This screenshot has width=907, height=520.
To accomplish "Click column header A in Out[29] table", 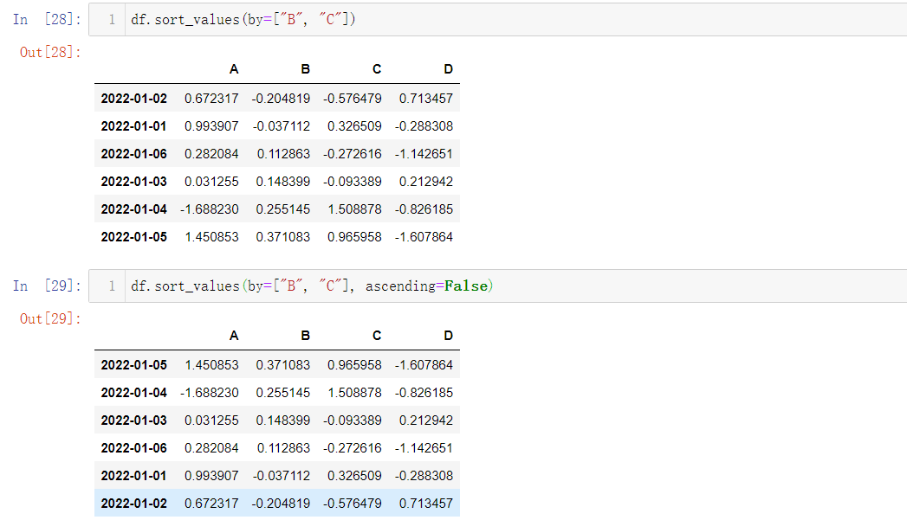I will pyautogui.click(x=234, y=336).
